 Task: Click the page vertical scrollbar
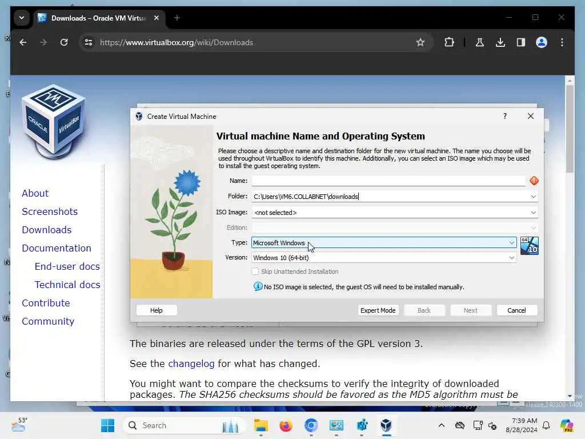click(x=570, y=129)
